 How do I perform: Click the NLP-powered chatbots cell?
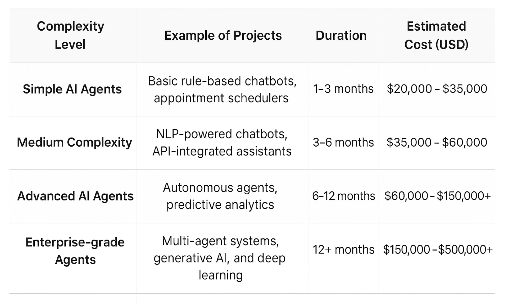tap(222, 143)
